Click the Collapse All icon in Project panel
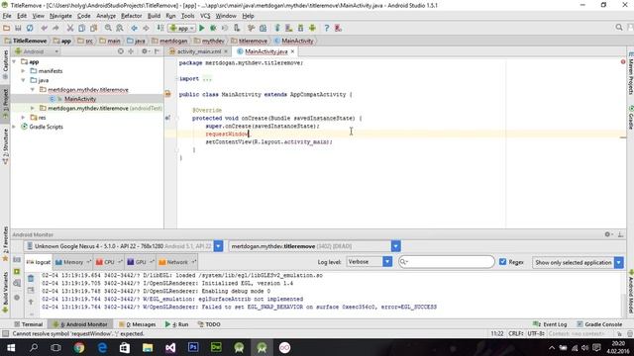Screen dimensions: 634x356 click(x=131, y=51)
